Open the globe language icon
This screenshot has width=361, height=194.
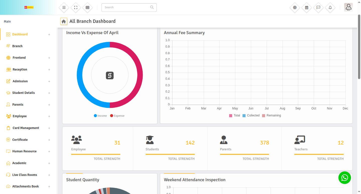coord(295,8)
